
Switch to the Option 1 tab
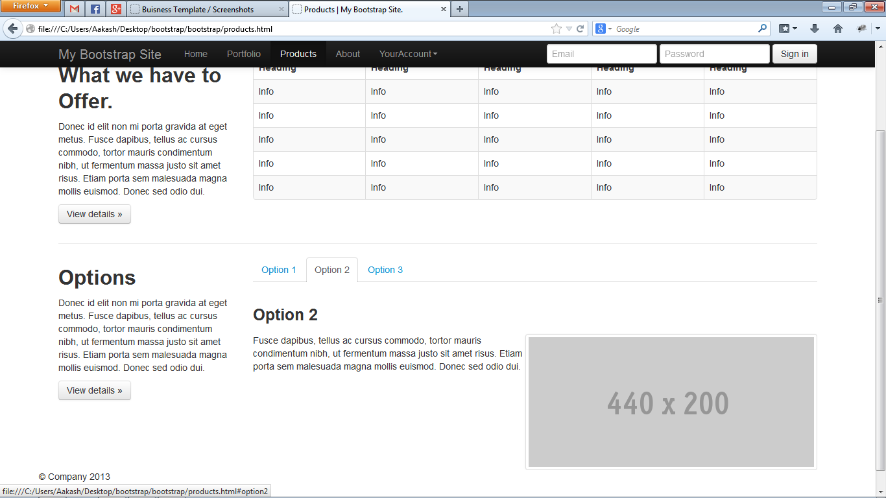[279, 270]
